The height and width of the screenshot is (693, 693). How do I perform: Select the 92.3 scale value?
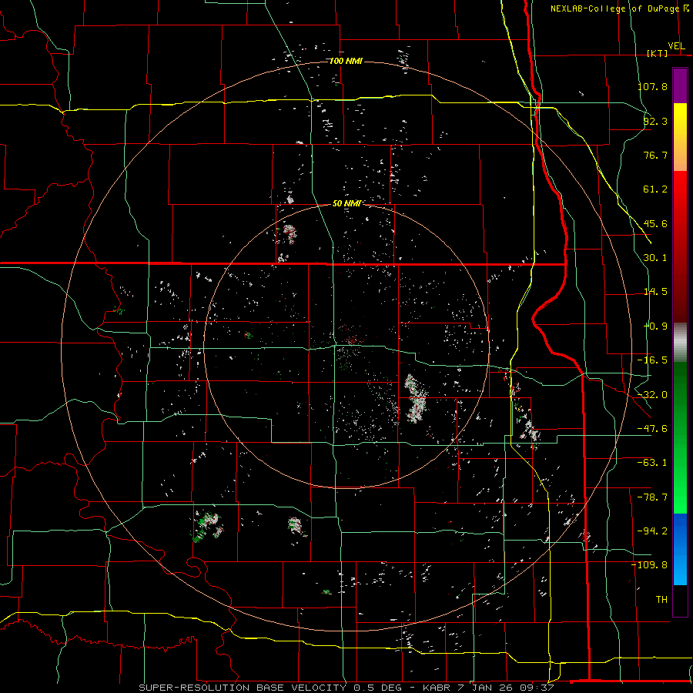pos(655,121)
